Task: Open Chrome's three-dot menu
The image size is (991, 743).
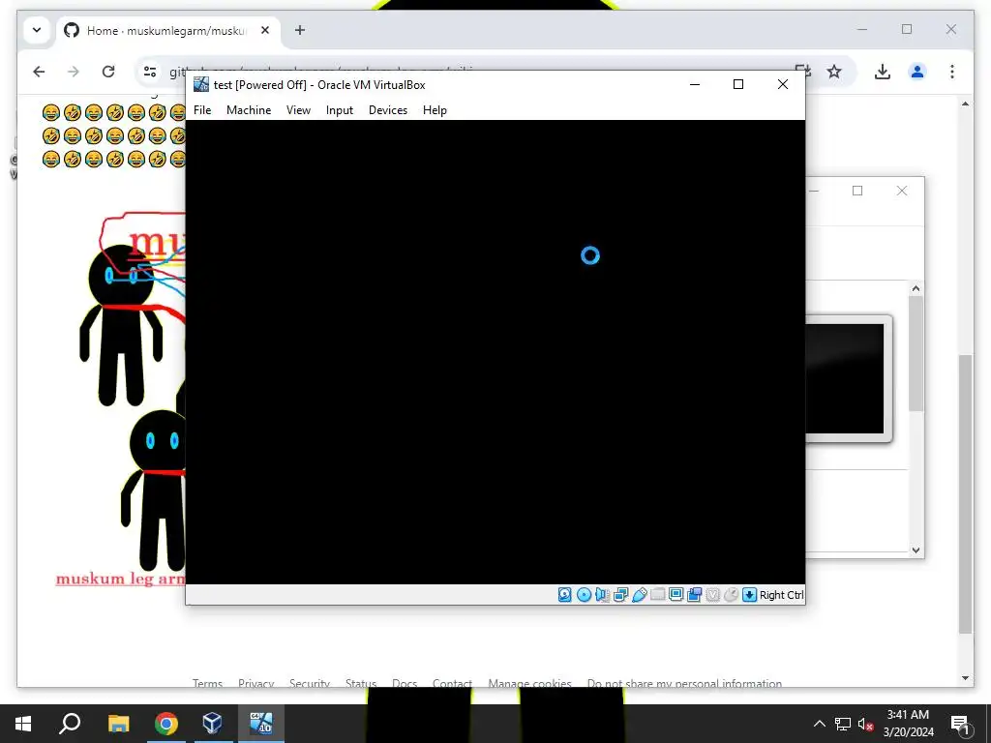Action: tap(952, 72)
